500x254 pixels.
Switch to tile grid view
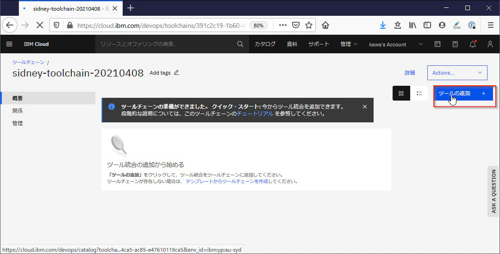click(x=401, y=94)
